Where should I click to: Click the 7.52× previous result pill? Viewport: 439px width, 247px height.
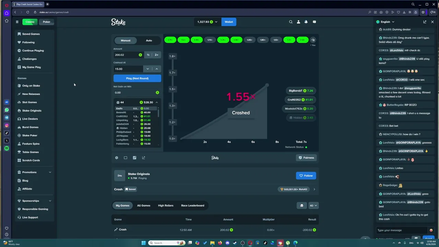[x=183, y=40]
